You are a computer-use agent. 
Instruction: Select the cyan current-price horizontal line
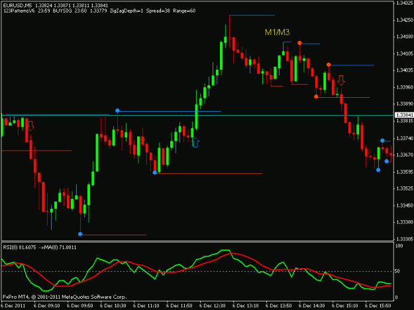197,116
